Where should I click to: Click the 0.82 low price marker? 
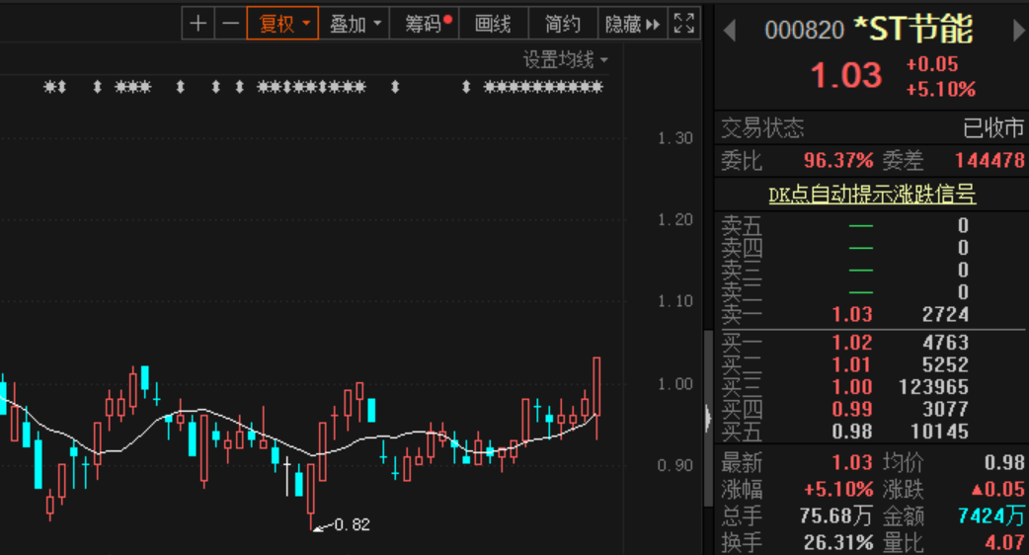point(351,524)
